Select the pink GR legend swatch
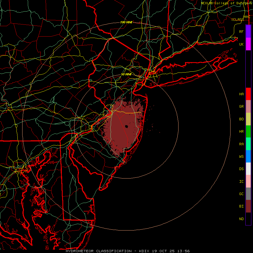253x253 pixels. point(248,107)
